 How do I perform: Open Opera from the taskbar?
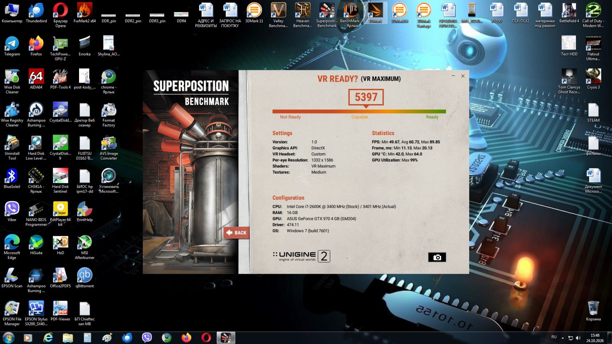pyautogui.click(x=206, y=338)
